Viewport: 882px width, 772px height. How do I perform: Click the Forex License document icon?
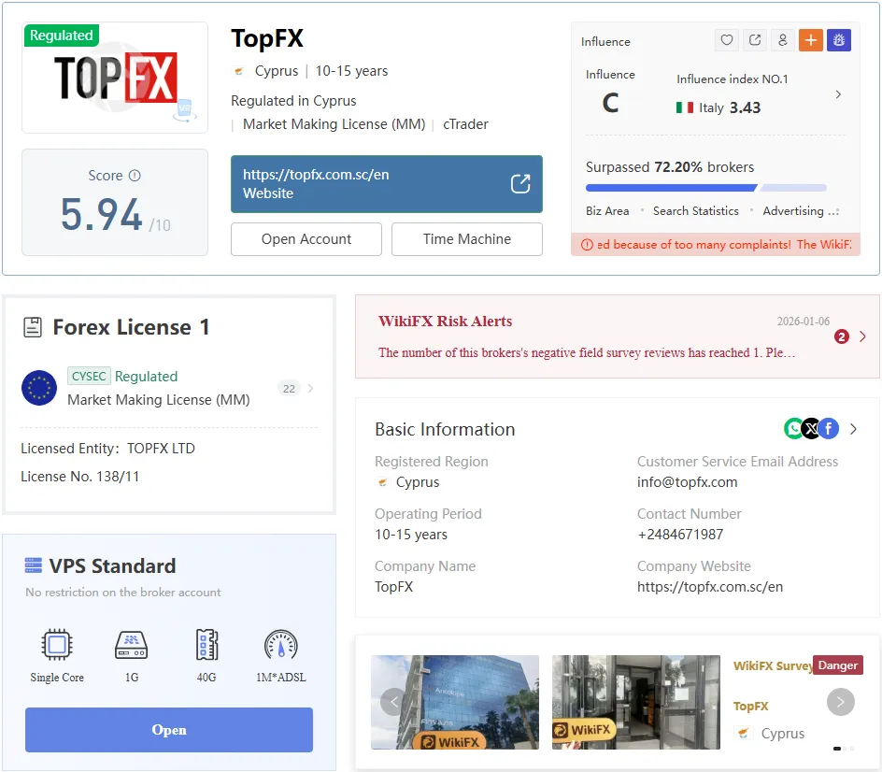pos(33,327)
